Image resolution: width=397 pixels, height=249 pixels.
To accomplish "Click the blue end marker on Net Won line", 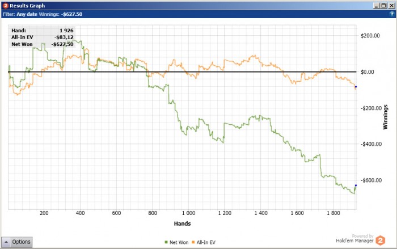I will click(356, 185).
